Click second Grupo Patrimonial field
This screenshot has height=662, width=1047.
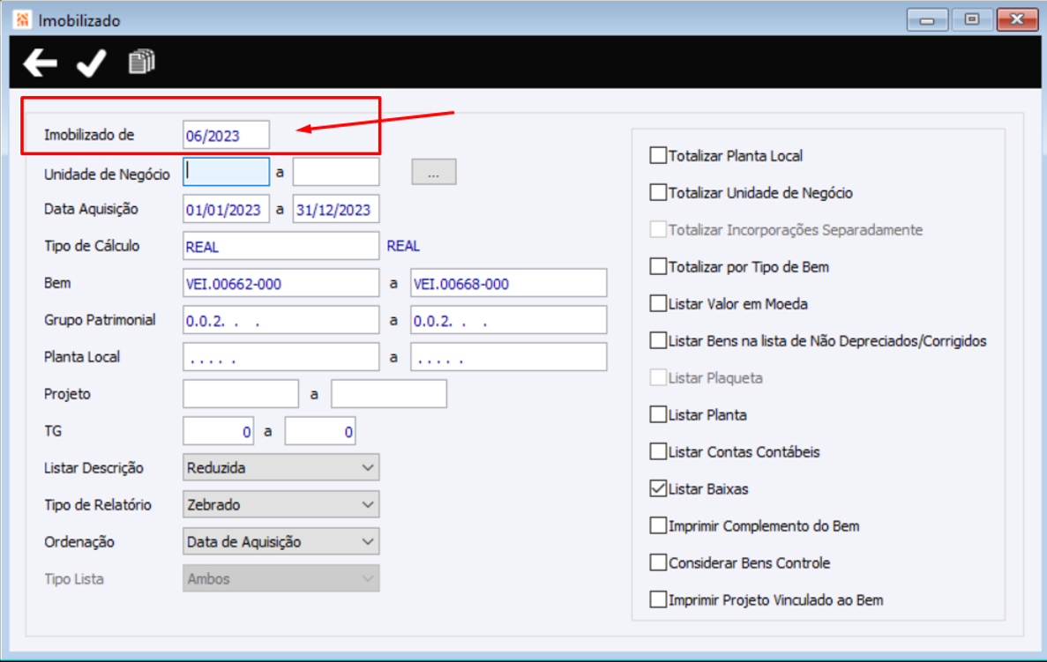(x=509, y=320)
